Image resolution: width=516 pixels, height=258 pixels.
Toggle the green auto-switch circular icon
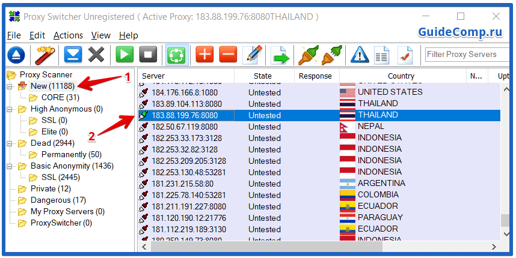click(177, 55)
